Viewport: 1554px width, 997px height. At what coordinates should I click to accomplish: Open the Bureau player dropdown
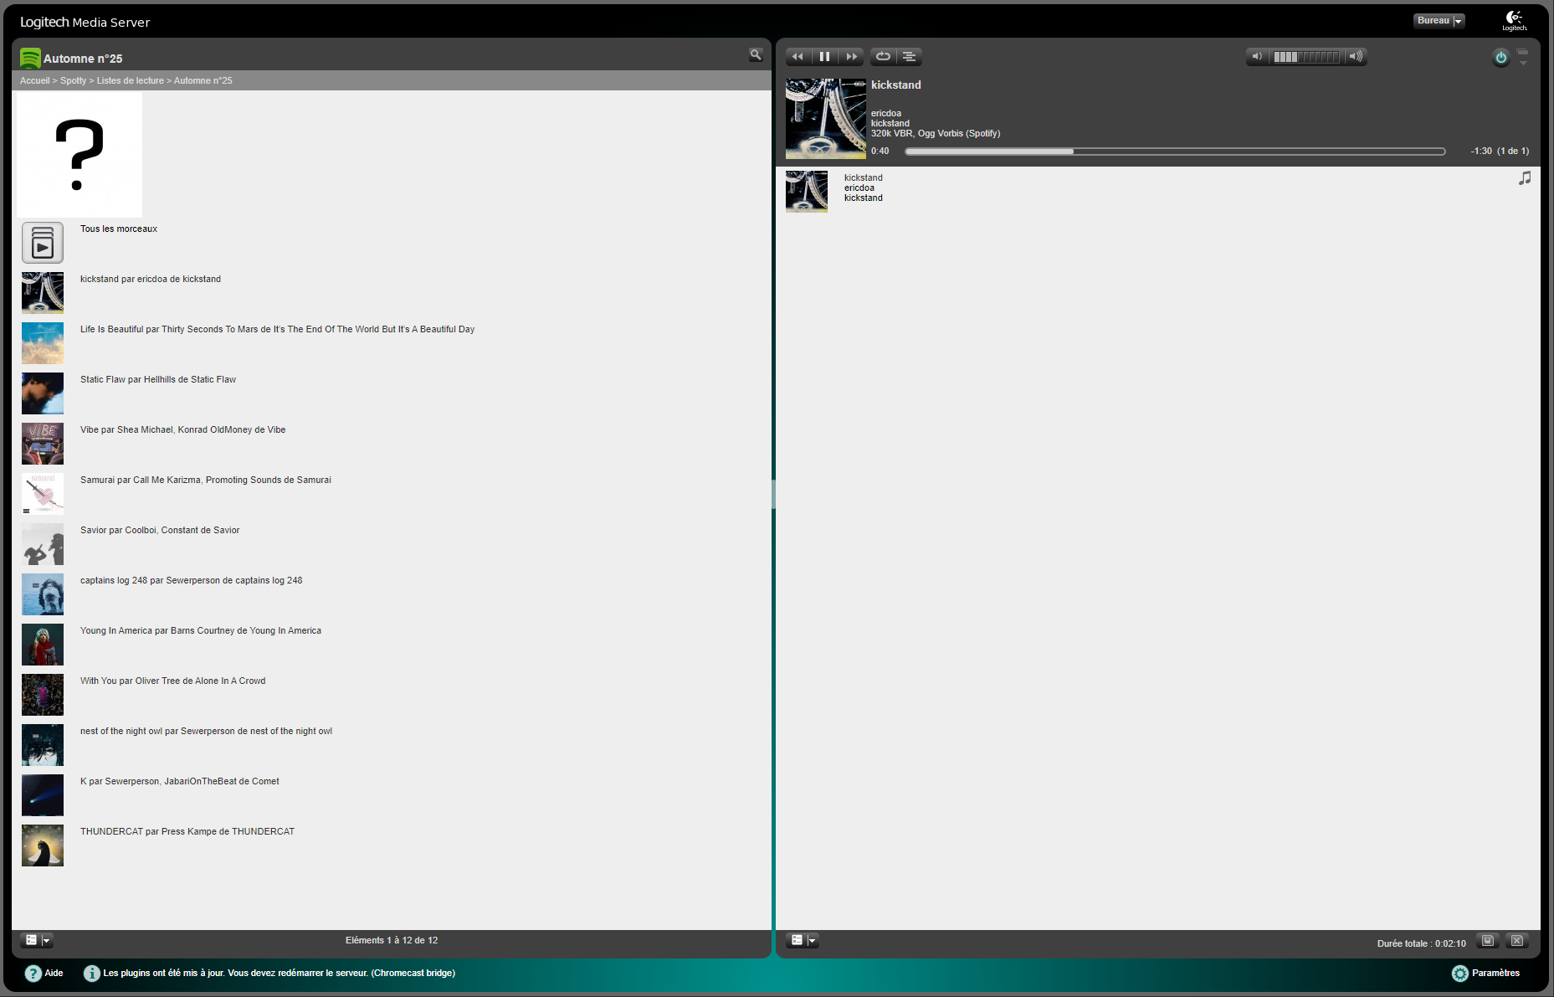coord(1439,21)
